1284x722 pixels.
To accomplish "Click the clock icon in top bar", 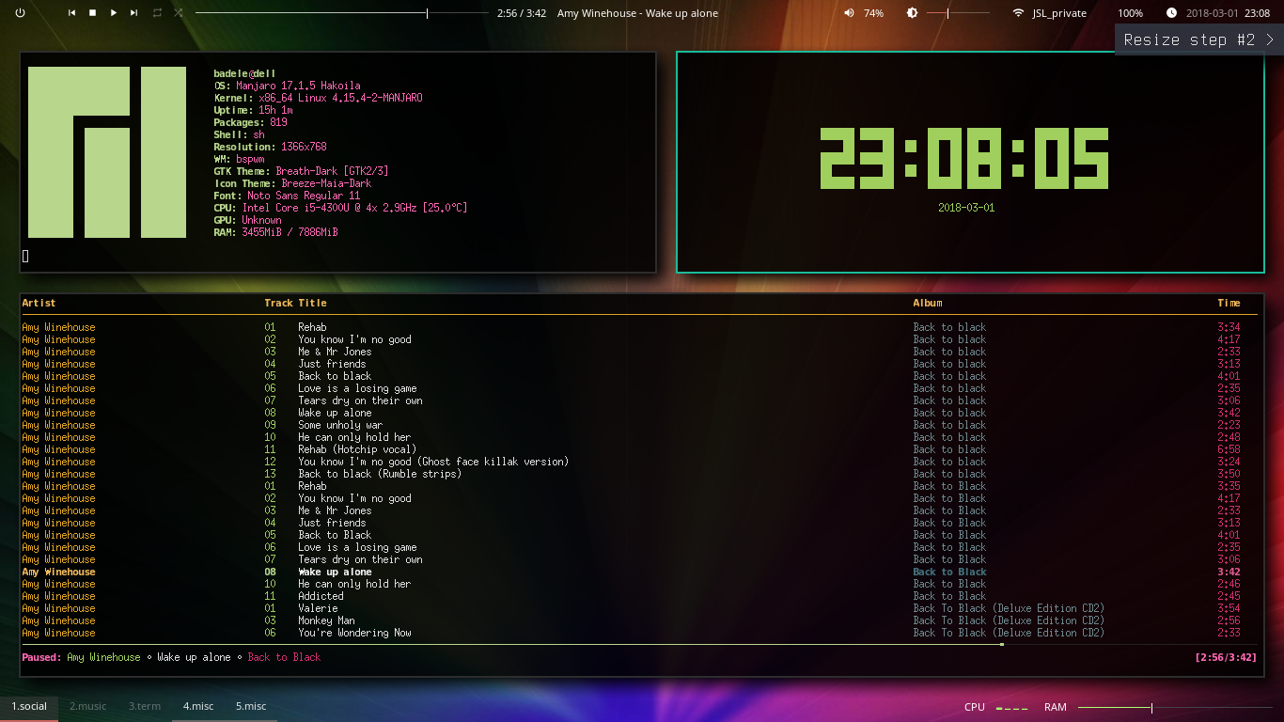I will (x=1171, y=13).
